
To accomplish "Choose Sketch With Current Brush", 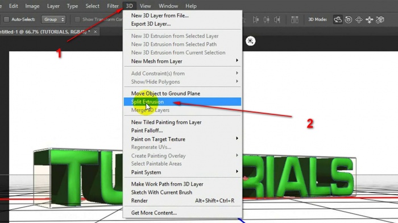I will click(x=183, y=192).
